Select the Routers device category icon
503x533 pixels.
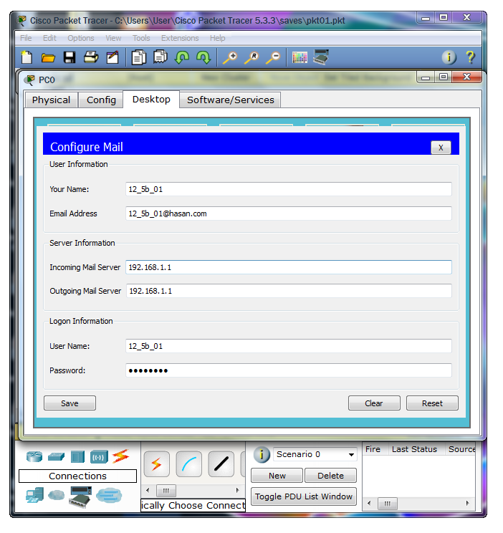[34, 456]
